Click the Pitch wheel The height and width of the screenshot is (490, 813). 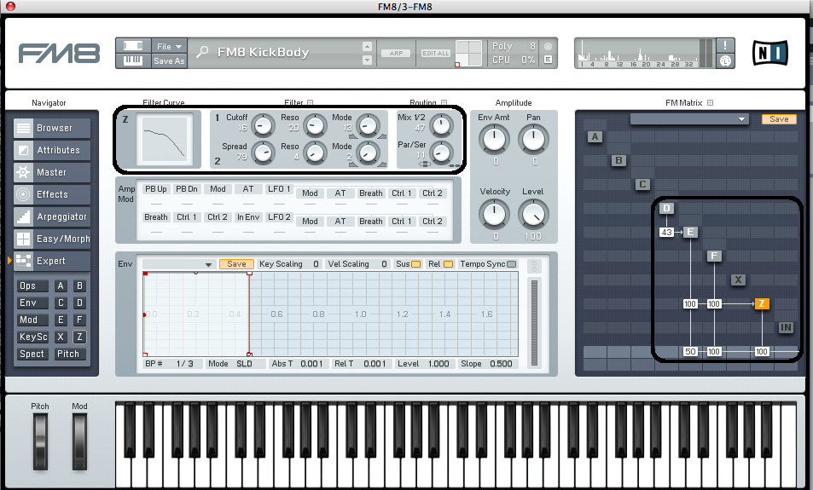[x=40, y=441]
